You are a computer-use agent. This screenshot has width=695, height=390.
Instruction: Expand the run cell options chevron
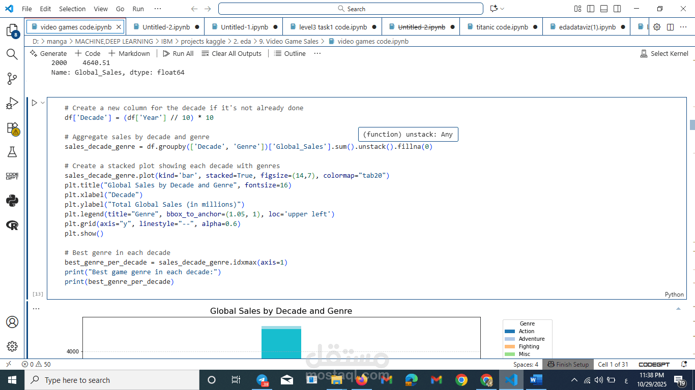point(43,103)
